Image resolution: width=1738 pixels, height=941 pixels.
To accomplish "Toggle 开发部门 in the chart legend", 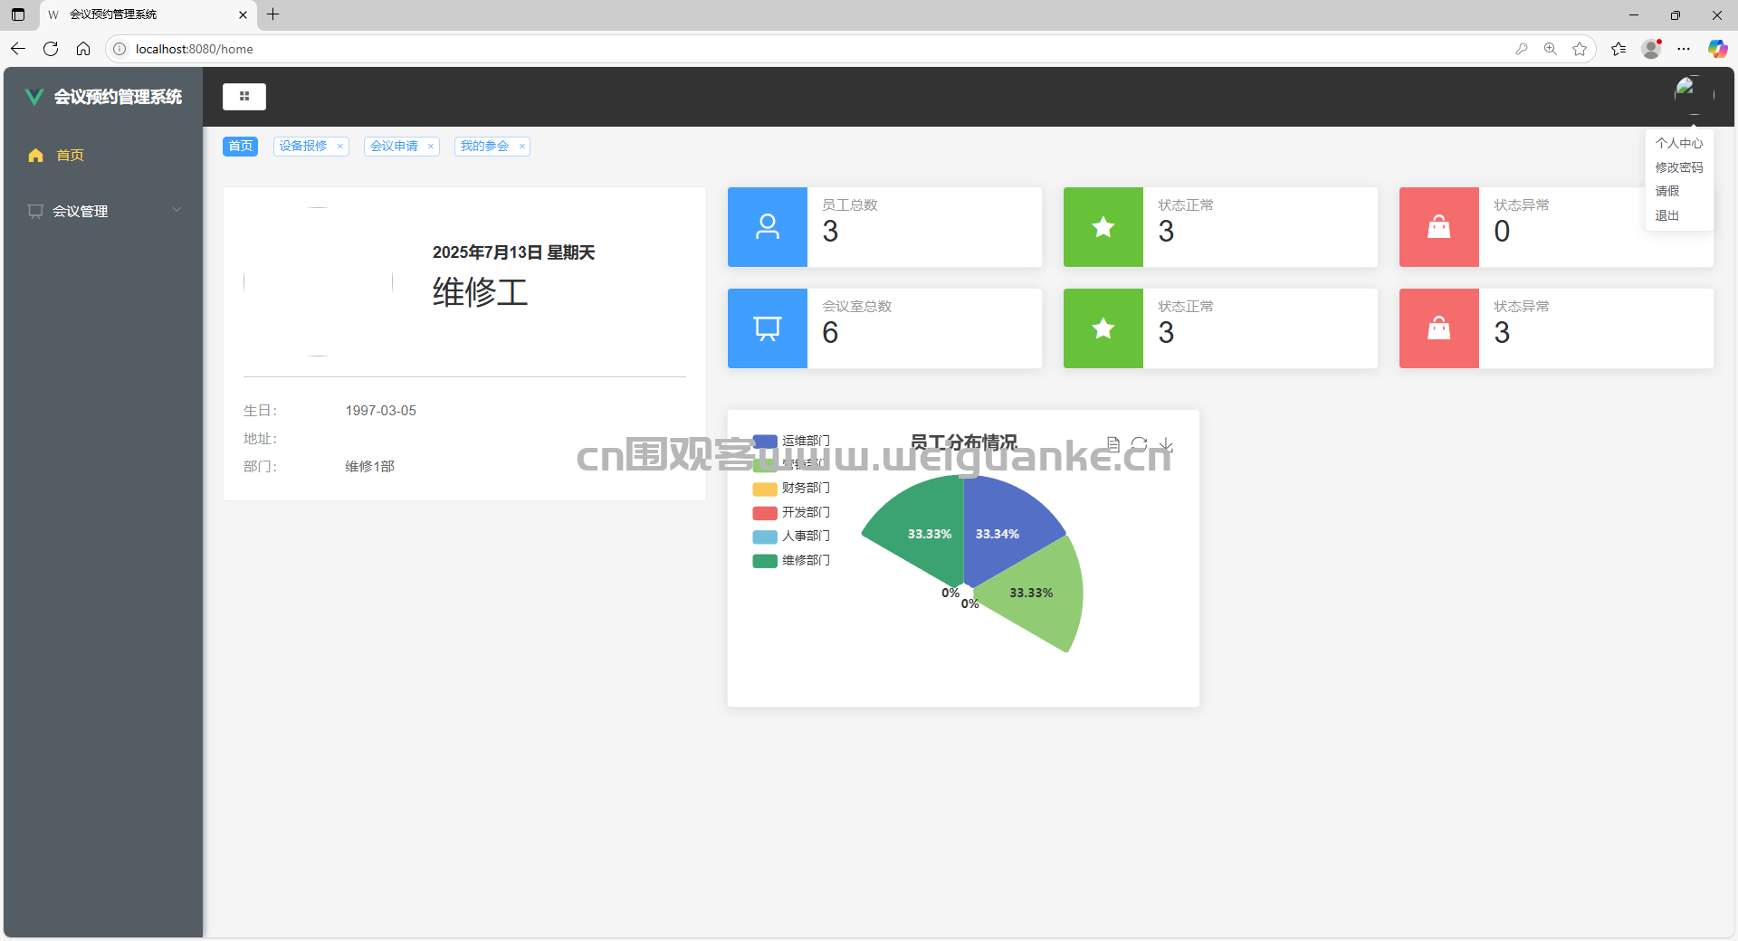I will [791, 513].
